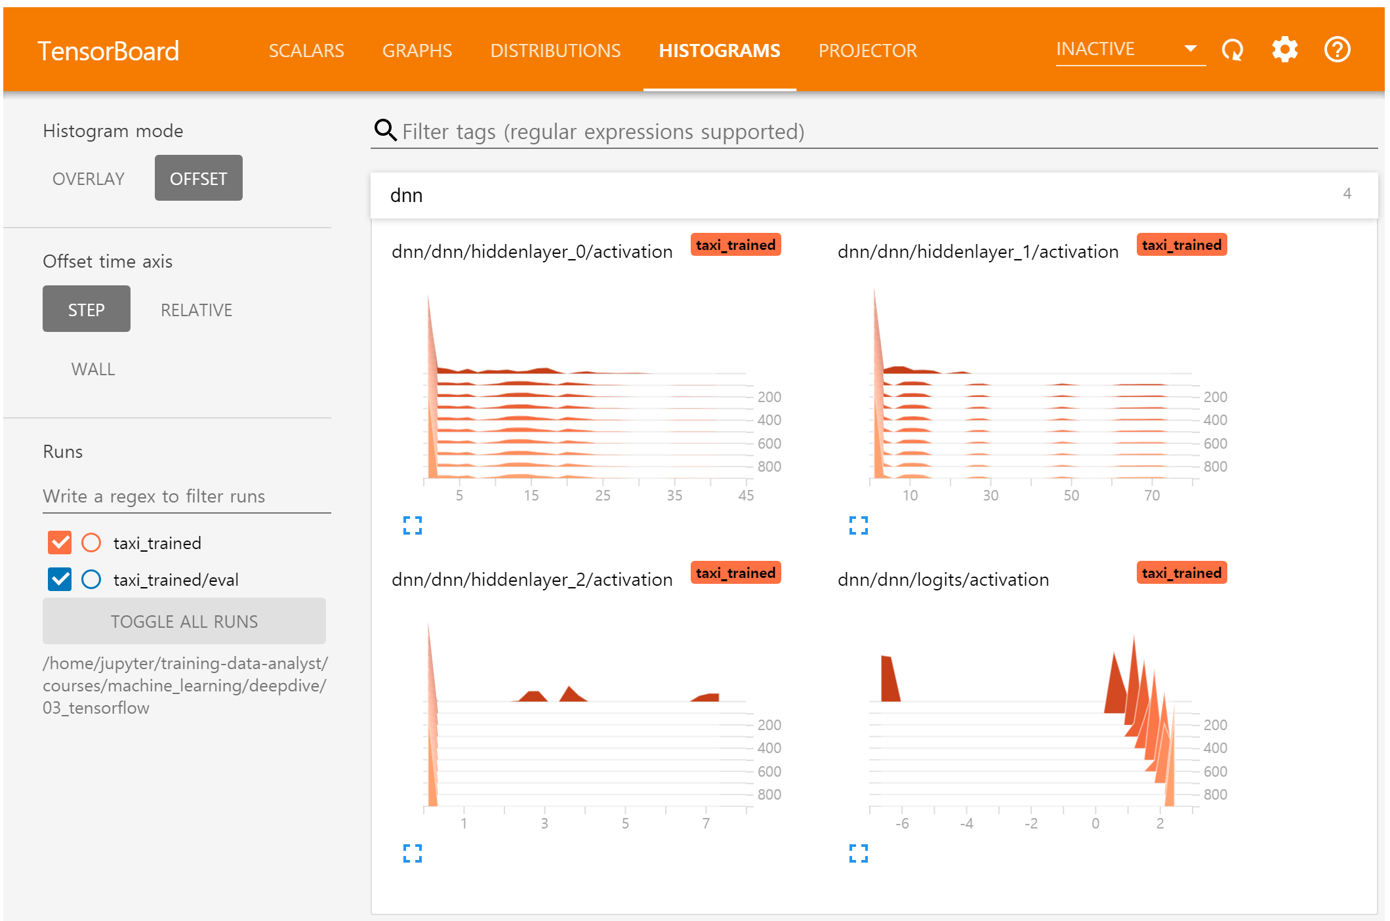1390x921 pixels.
Task: Open the settings gear icon
Action: (x=1284, y=50)
